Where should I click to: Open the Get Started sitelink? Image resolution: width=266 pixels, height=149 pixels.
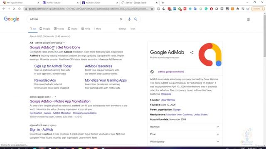(x=36, y=113)
